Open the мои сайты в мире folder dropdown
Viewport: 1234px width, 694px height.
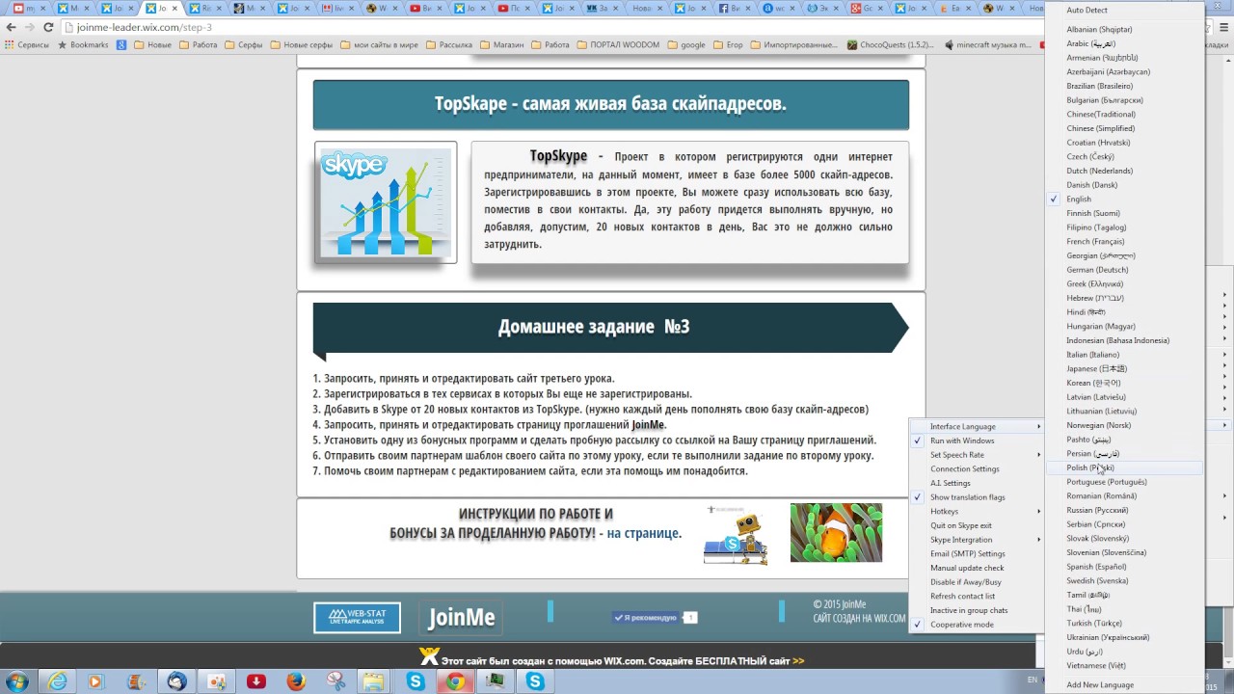click(x=378, y=44)
